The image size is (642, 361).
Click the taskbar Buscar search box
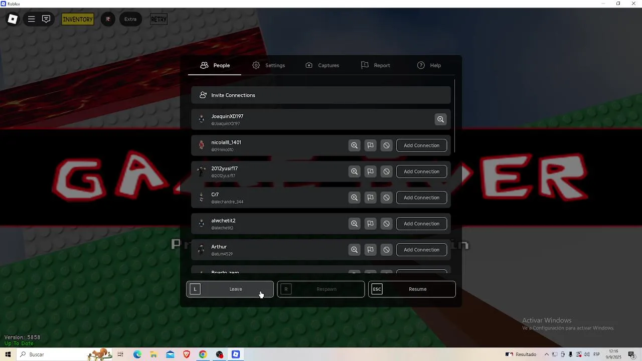[65, 354]
